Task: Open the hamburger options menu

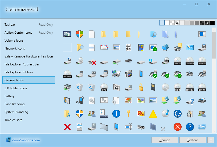Action: [211, 140]
